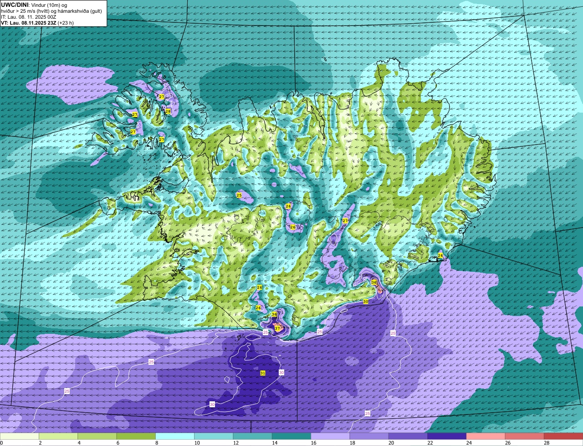Select the medium purple 20–22 legend swatch
Image resolution: width=583 pixels, height=446 pixels.
(x=408, y=436)
